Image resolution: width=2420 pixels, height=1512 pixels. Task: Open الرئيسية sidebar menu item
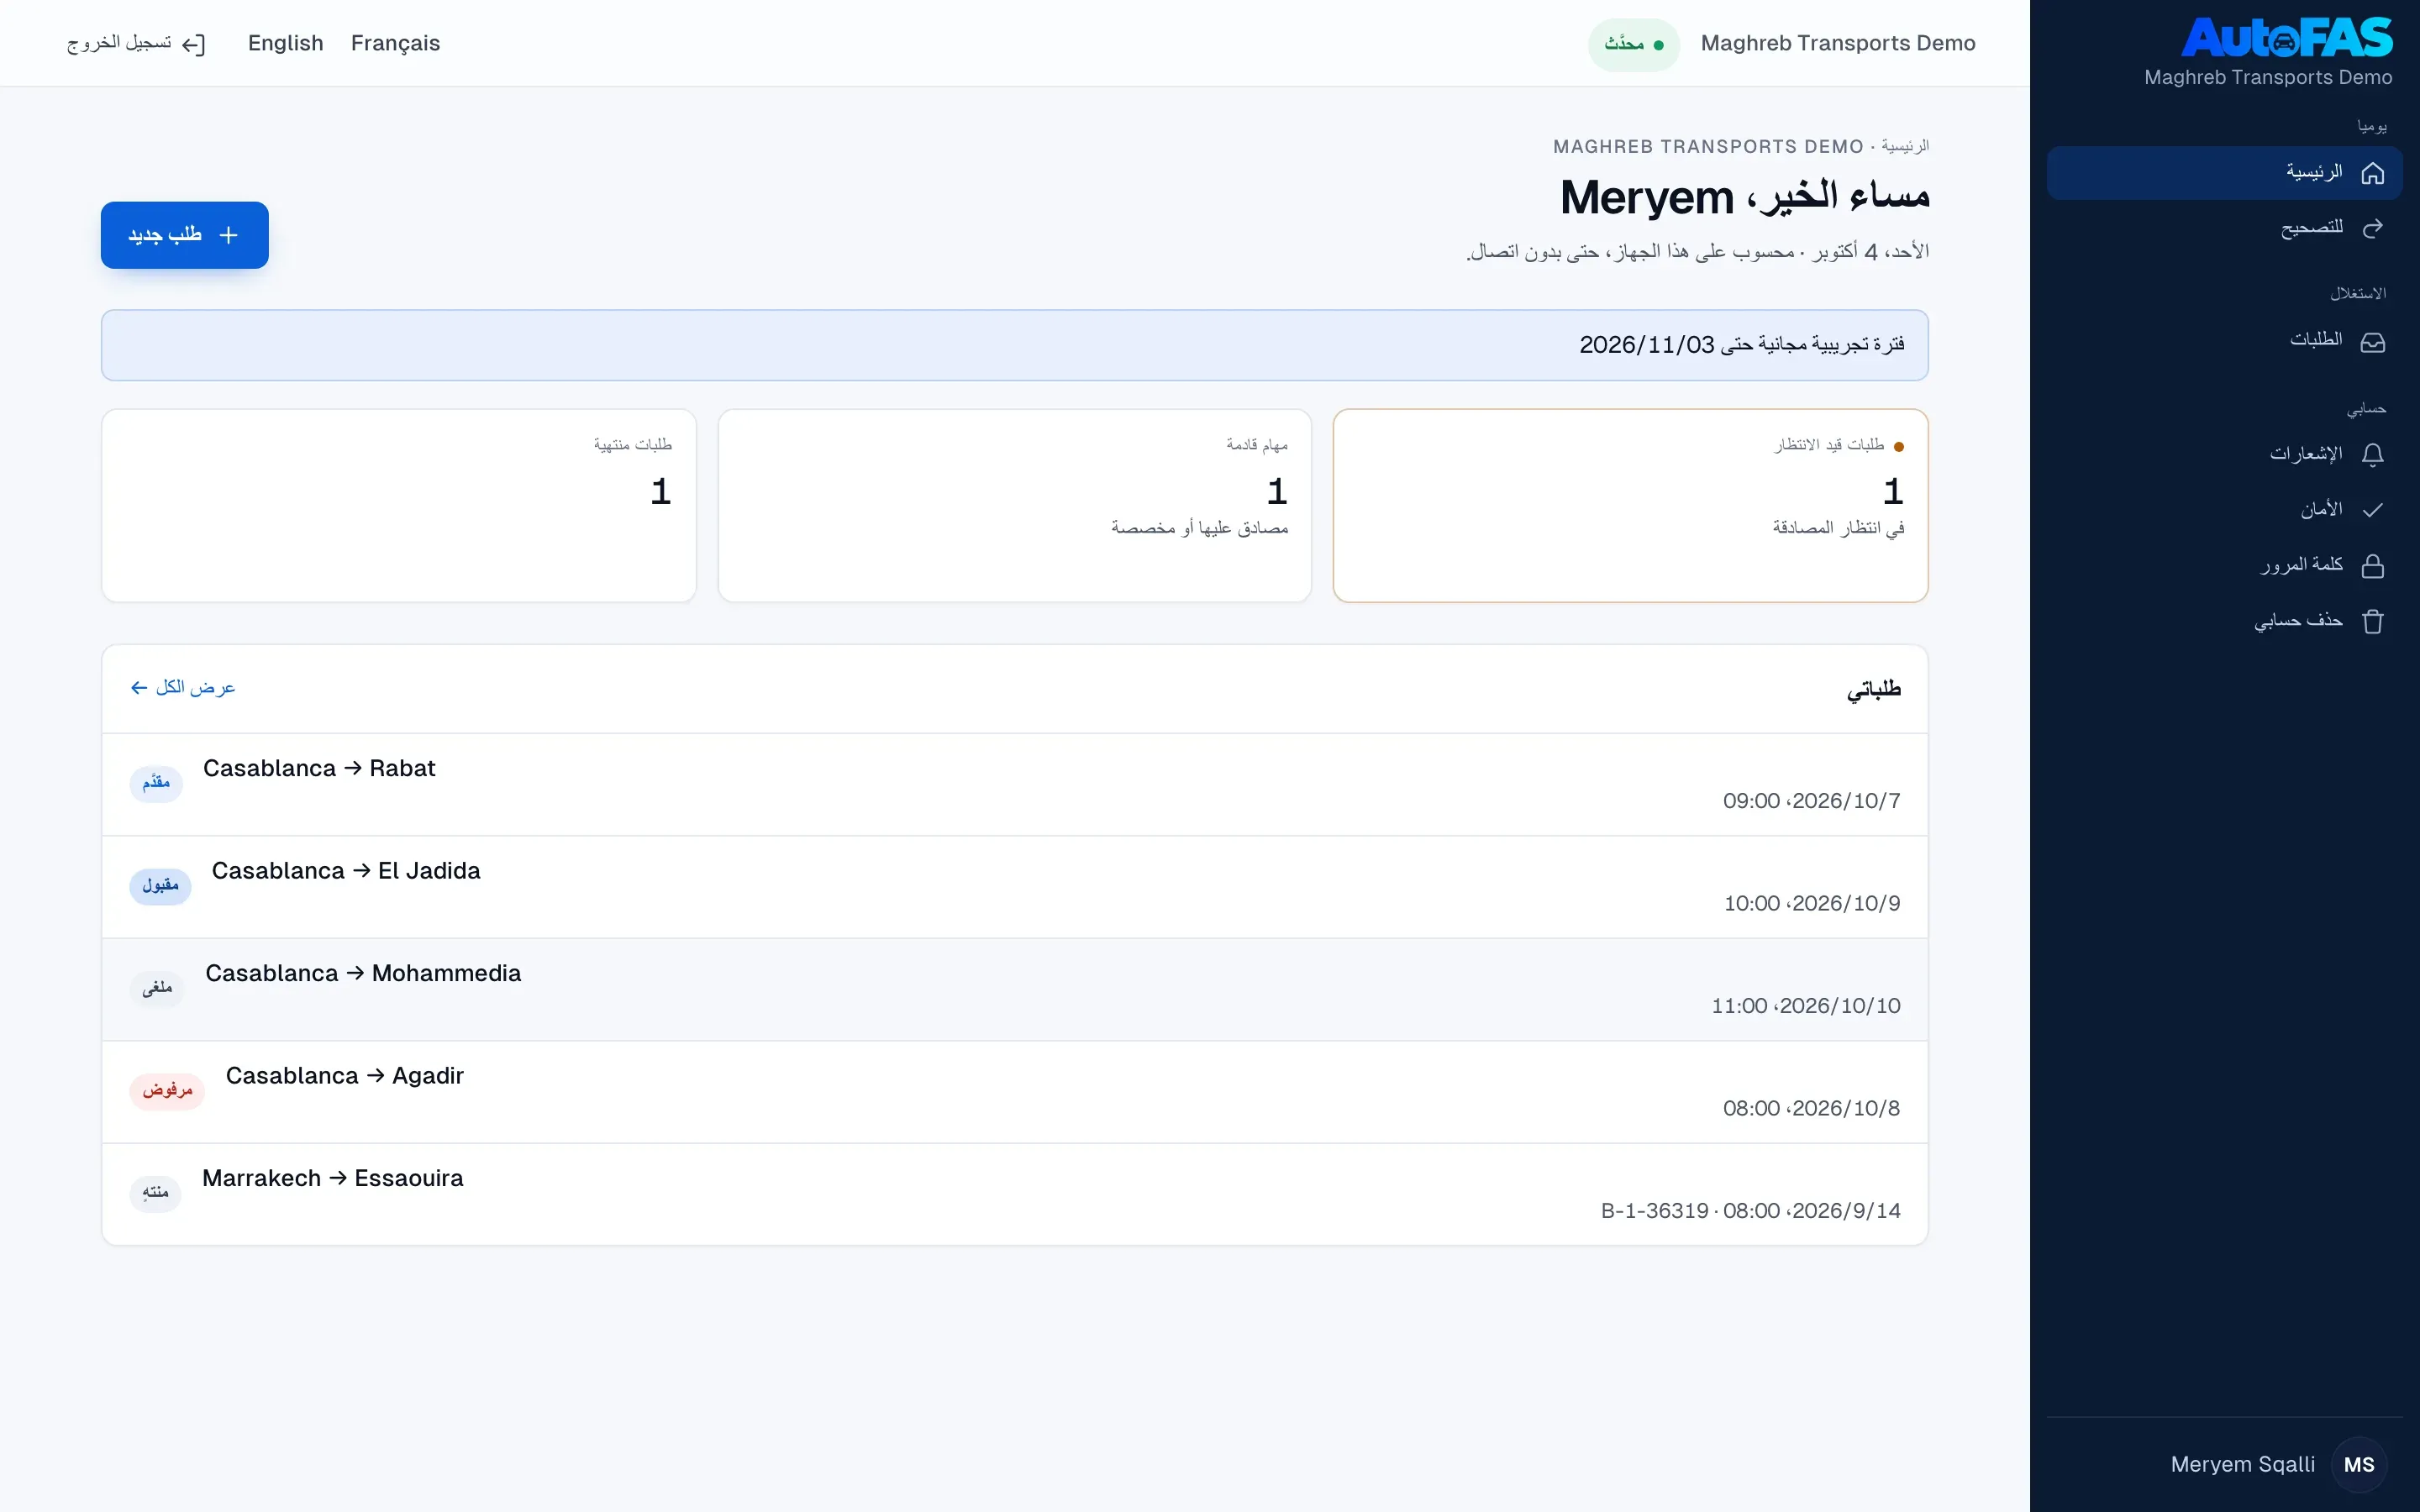coord(2224,173)
